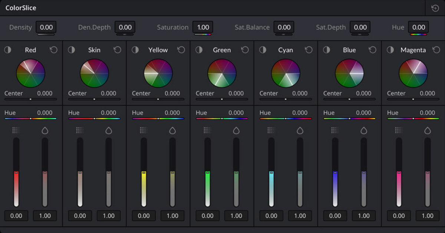Click the Cyan density dots icon
This screenshot has height=233, width=445.
[x=271, y=130]
